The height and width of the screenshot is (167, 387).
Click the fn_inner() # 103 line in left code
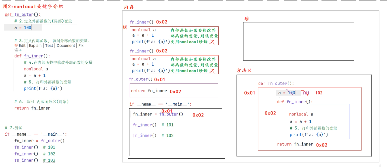(34, 160)
